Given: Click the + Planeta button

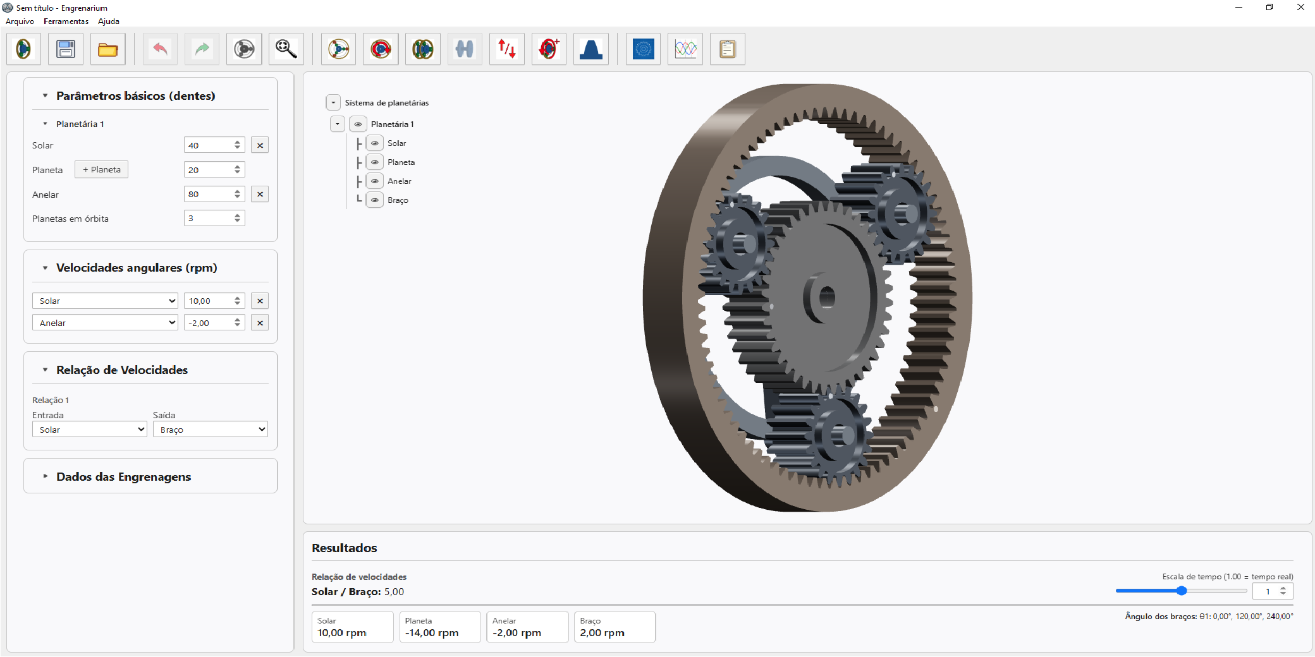Looking at the screenshot, I should [101, 169].
